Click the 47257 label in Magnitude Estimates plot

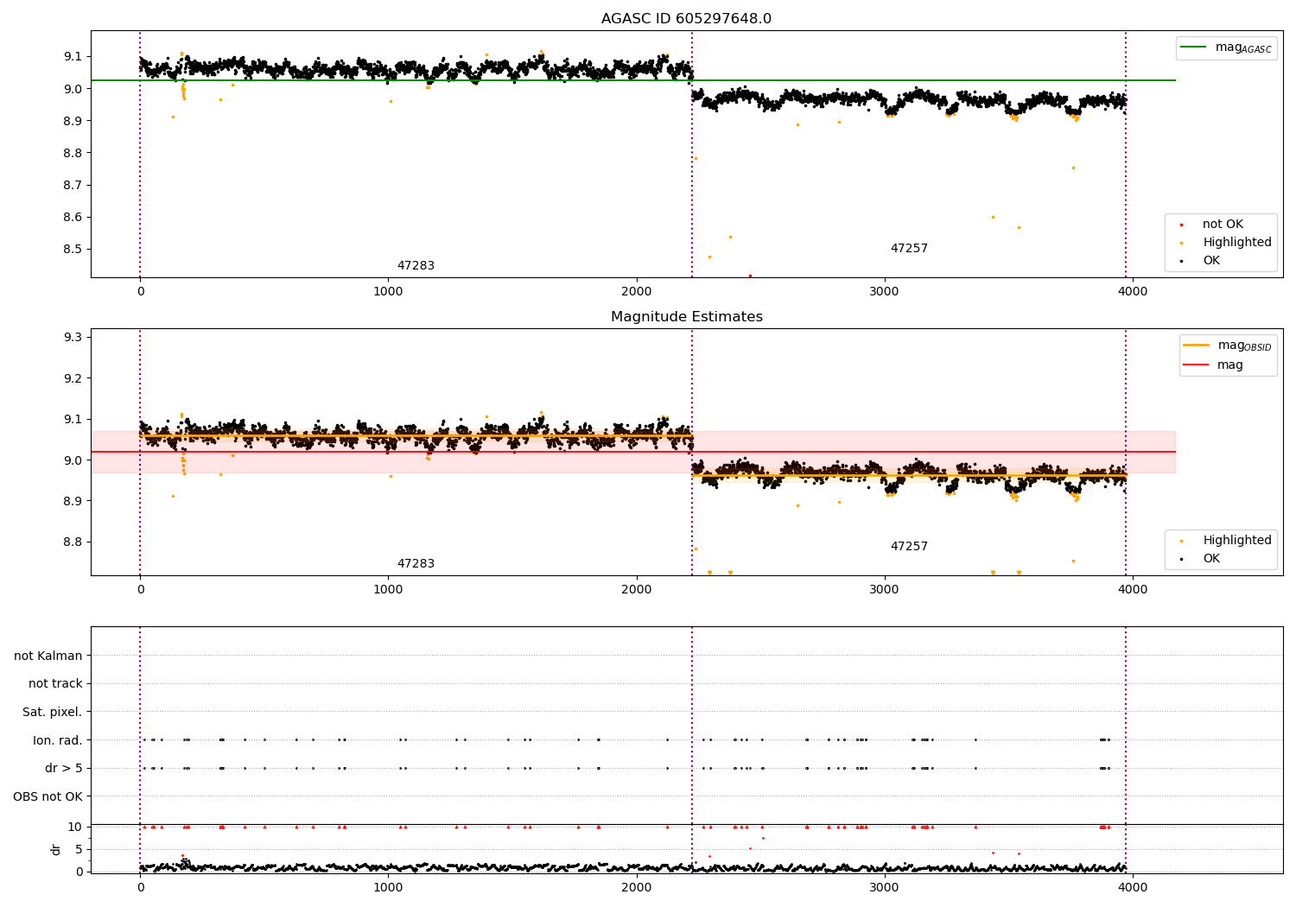click(x=909, y=547)
